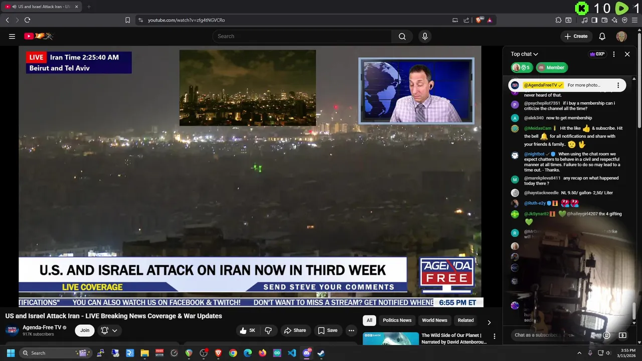Start voice search with the microphone icon
This screenshot has height=361, width=642.
[425, 36]
